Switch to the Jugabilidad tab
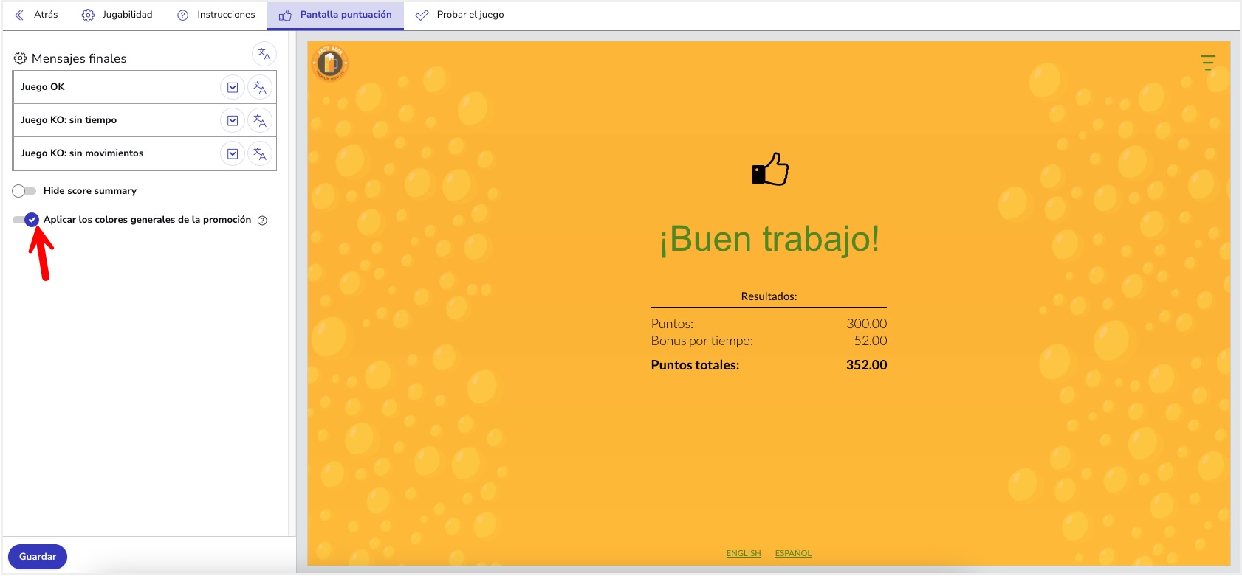The width and height of the screenshot is (1242, 576). pyautogui.click(x=117, y=15)
